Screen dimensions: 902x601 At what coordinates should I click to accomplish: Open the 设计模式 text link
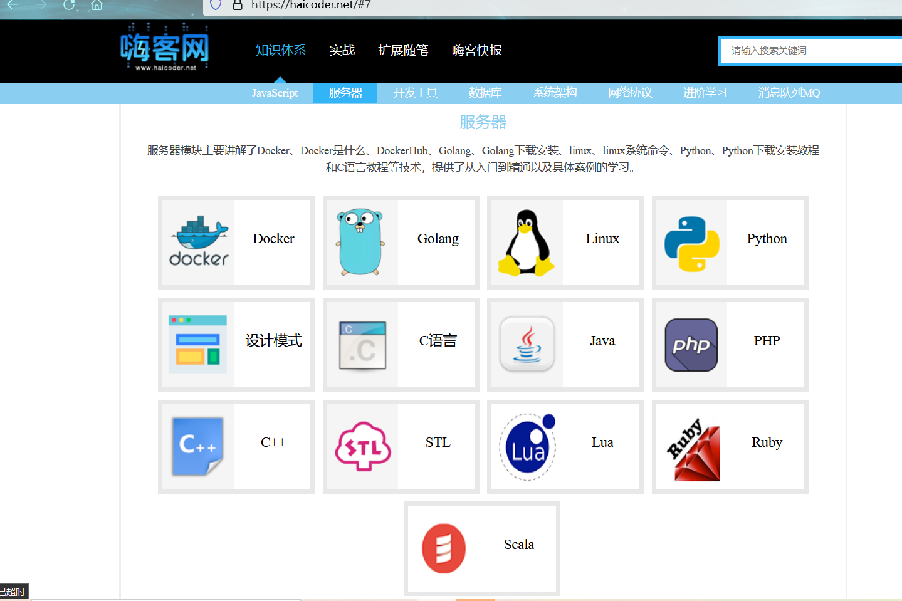click(x=273, y=341)
